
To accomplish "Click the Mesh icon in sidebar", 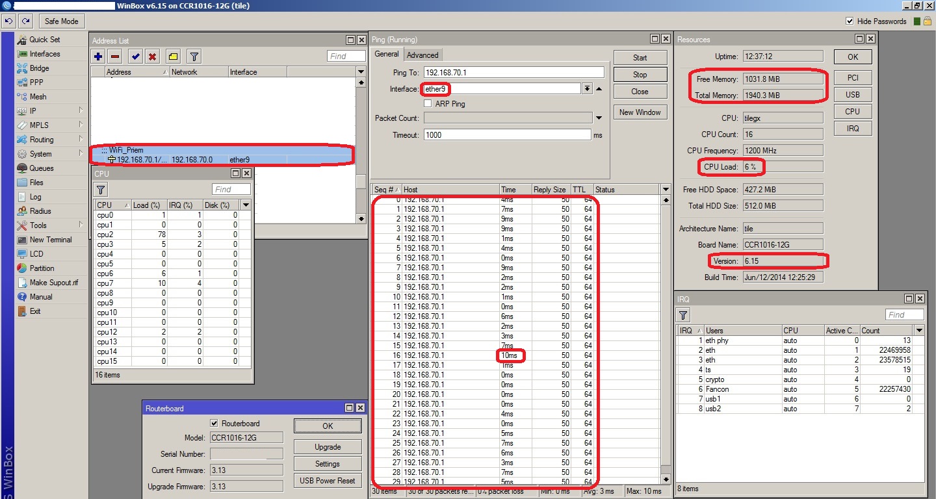I will (22, 97).
